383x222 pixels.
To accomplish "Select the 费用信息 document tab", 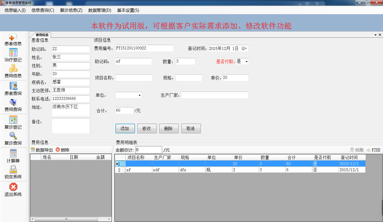I will coord(42,35).
